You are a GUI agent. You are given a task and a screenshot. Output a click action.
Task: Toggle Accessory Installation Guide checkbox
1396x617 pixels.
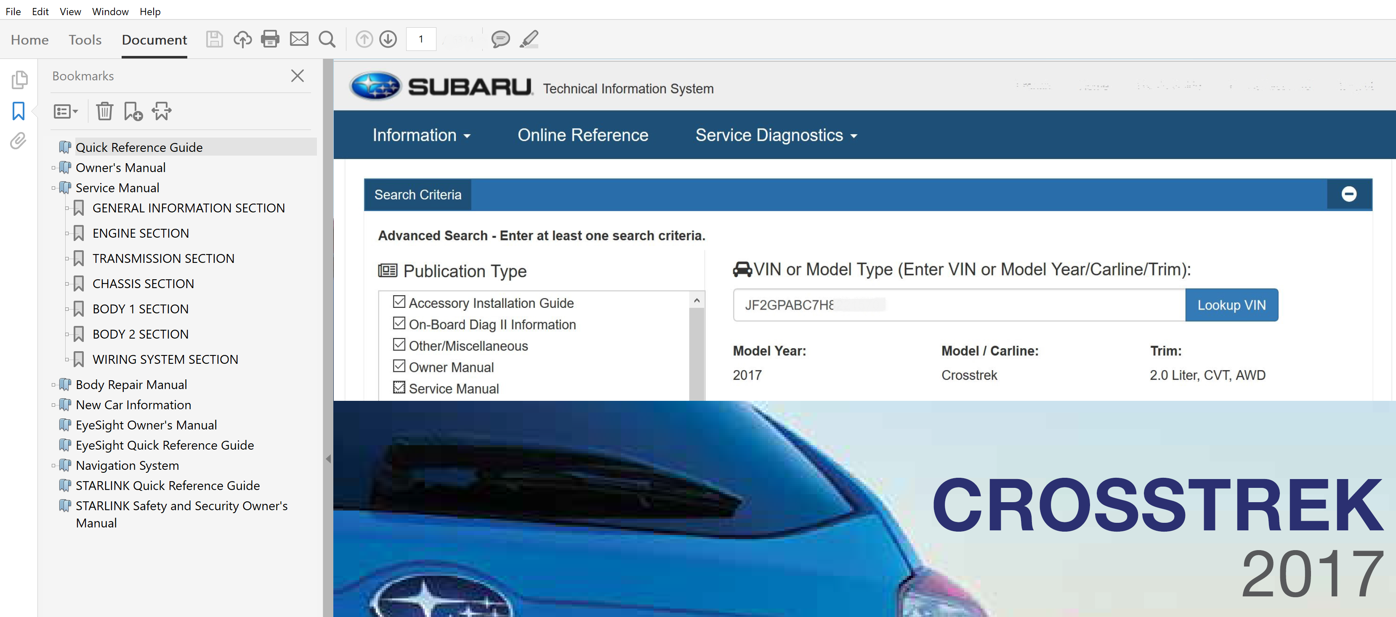[399, 302]
